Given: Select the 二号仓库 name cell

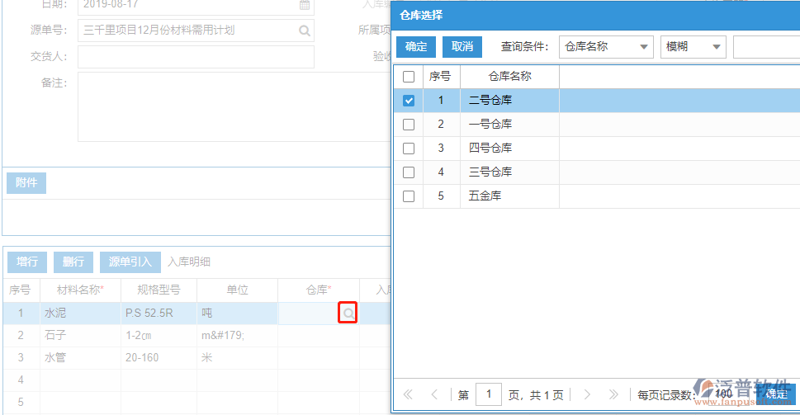Looking at the screenshot, I should 509,101.
